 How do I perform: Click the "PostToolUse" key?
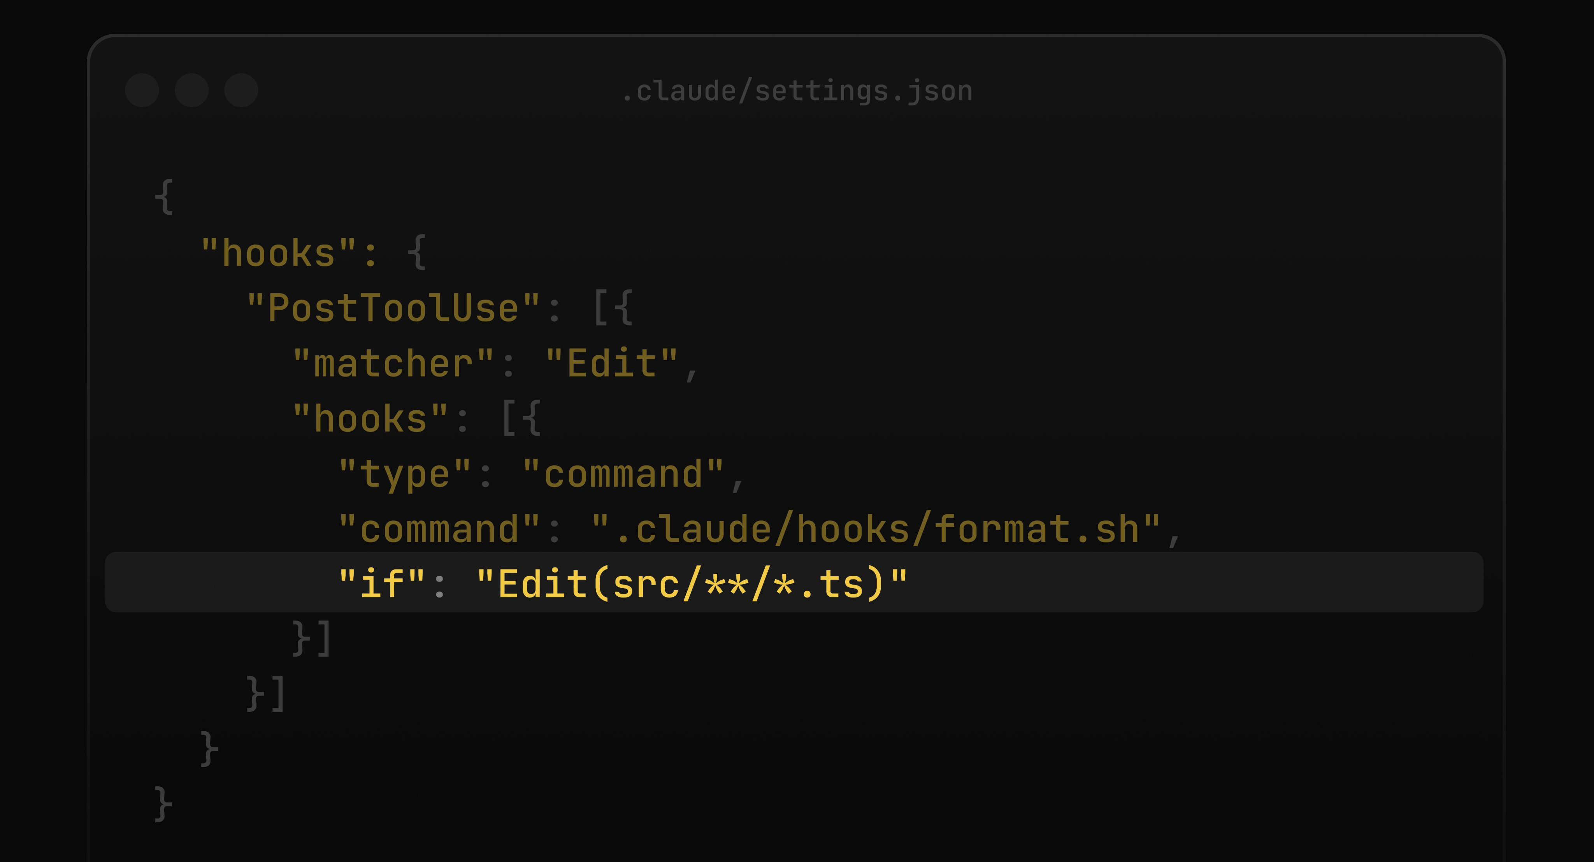(393, 308)
